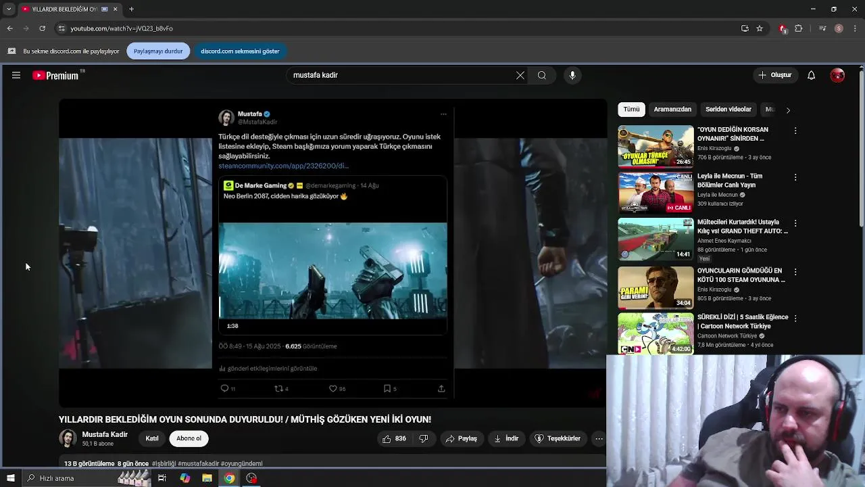Like the video with thumbs up 836
Screen dimensions: 865x487
pyautogui.click(x=394, y=438)
